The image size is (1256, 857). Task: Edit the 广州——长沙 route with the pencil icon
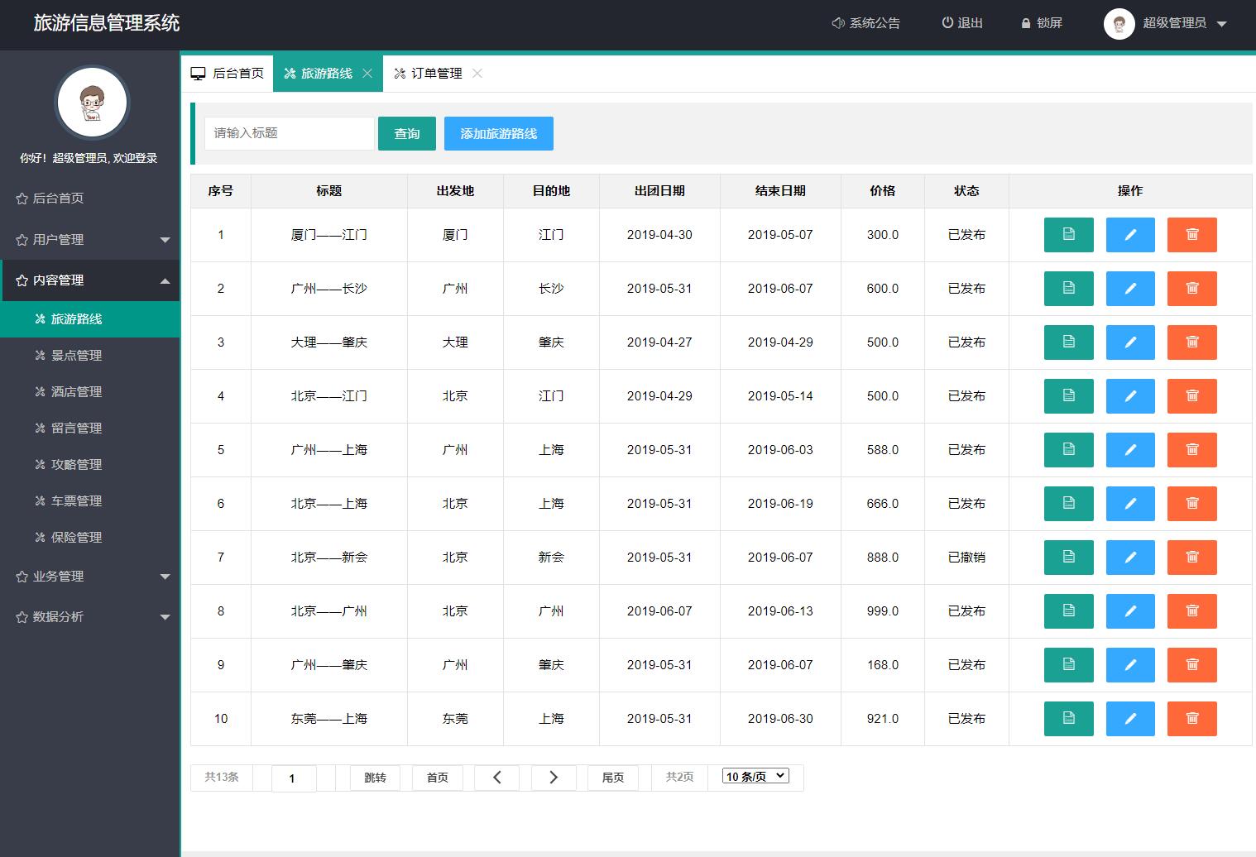click(x=1129, y=289)
